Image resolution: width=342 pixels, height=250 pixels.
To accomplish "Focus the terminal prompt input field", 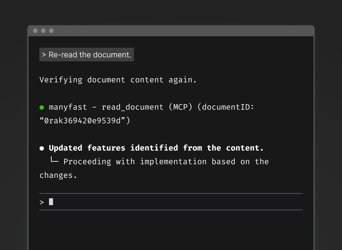I will [x=171, y=202].
